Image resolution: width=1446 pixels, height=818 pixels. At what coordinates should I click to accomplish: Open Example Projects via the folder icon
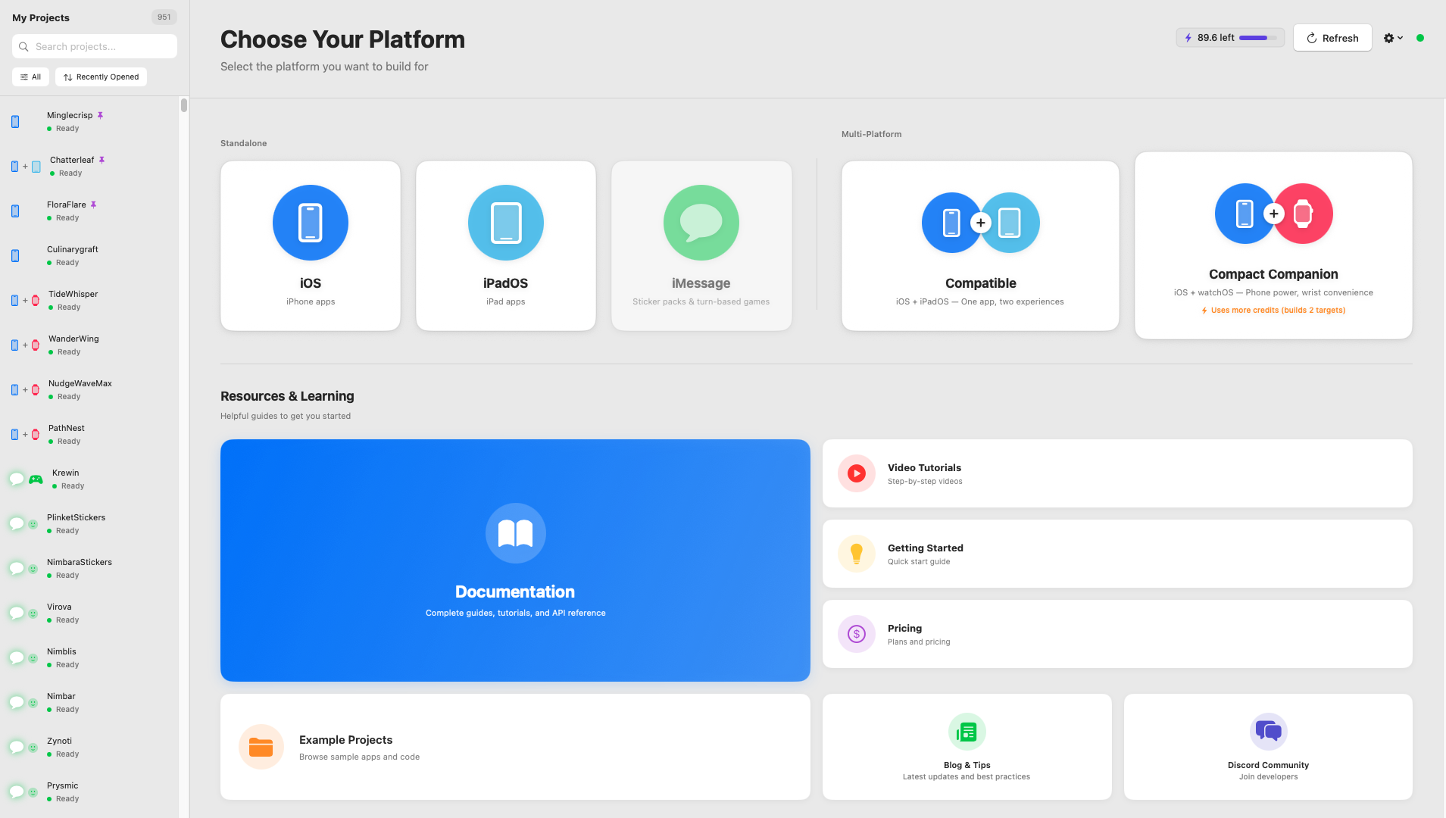[261, 746]
